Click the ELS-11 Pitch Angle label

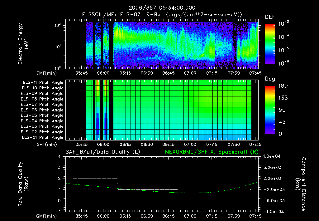[43, 83]
